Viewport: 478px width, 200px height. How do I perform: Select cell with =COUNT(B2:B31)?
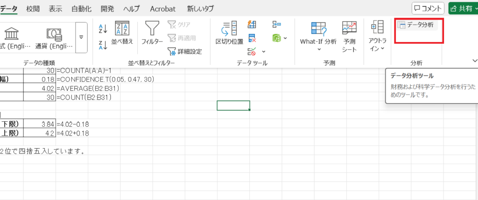(x=84, y=97)
